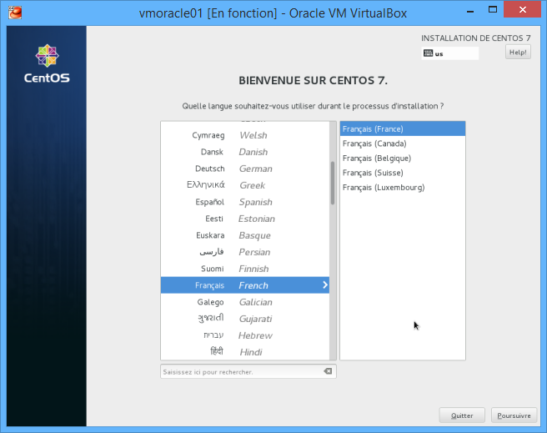Open the us keyboard layout indicator

click(x=449, y=53)
